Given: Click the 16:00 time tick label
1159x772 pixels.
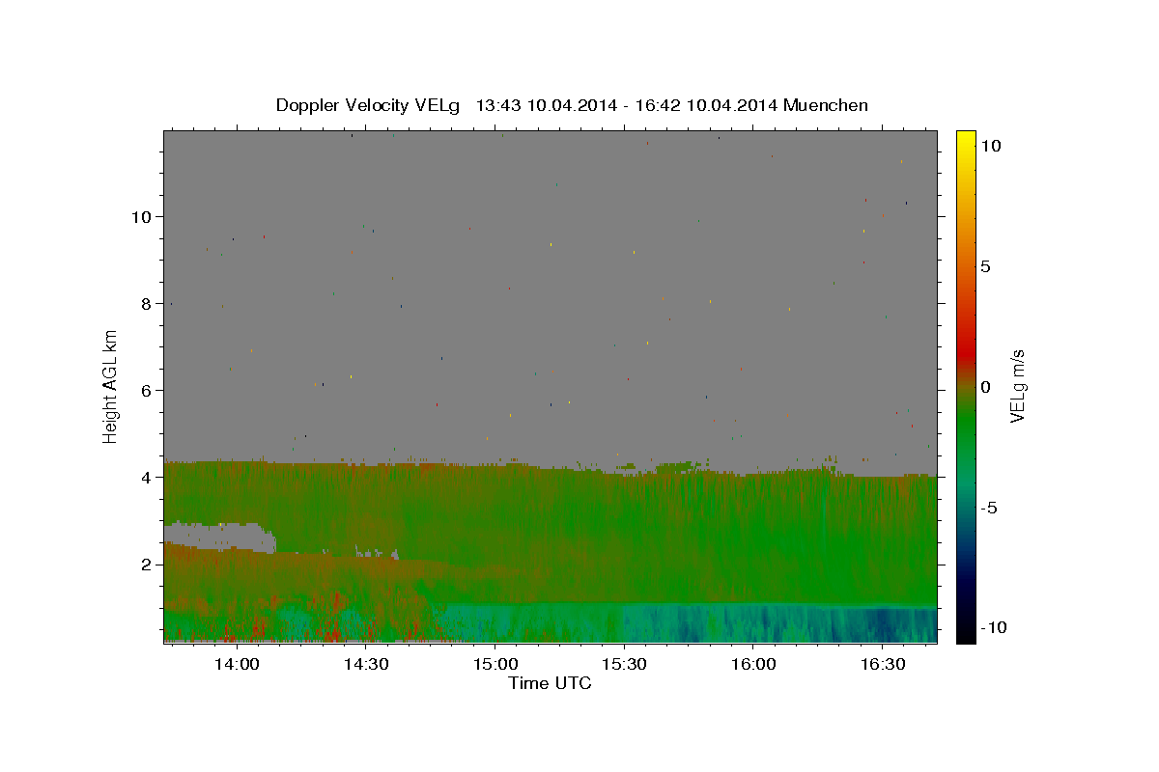Looking at the screenshot, I should click(753, 664).
